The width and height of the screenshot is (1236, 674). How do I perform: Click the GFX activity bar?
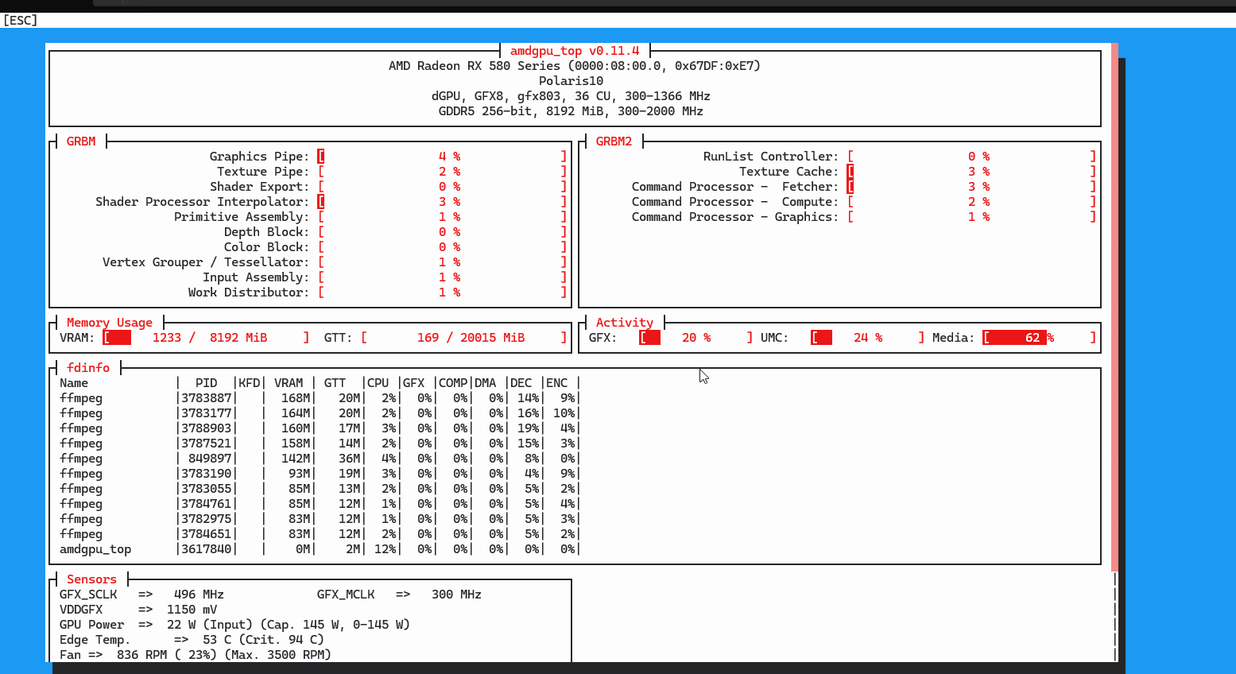695,338
